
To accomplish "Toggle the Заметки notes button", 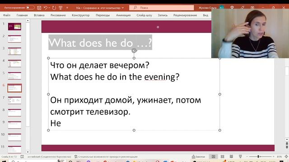I will click(198, 157).
